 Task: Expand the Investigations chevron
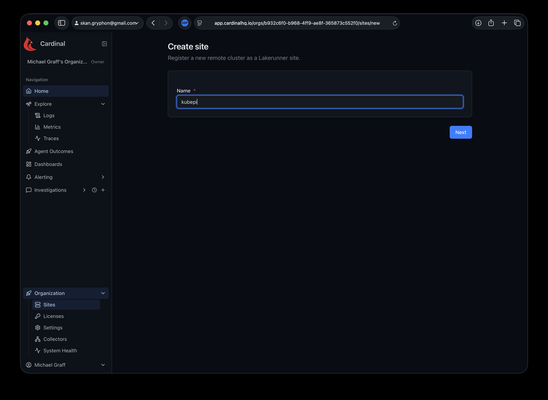click(84, 190)
